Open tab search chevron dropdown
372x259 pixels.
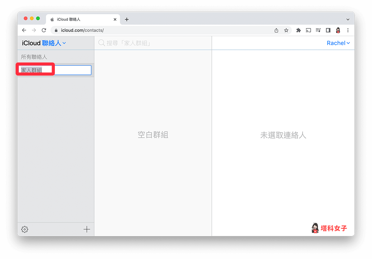348,20
